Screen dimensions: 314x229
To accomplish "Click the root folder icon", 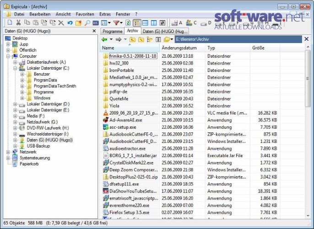I will pos(141,39).
